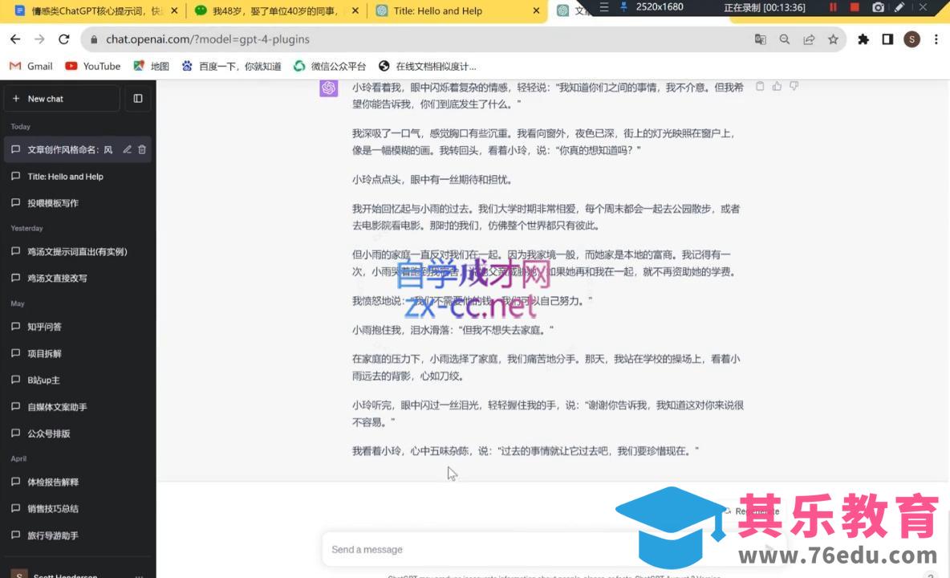Open the recorder's pen annotation tool

click(900, 7)
